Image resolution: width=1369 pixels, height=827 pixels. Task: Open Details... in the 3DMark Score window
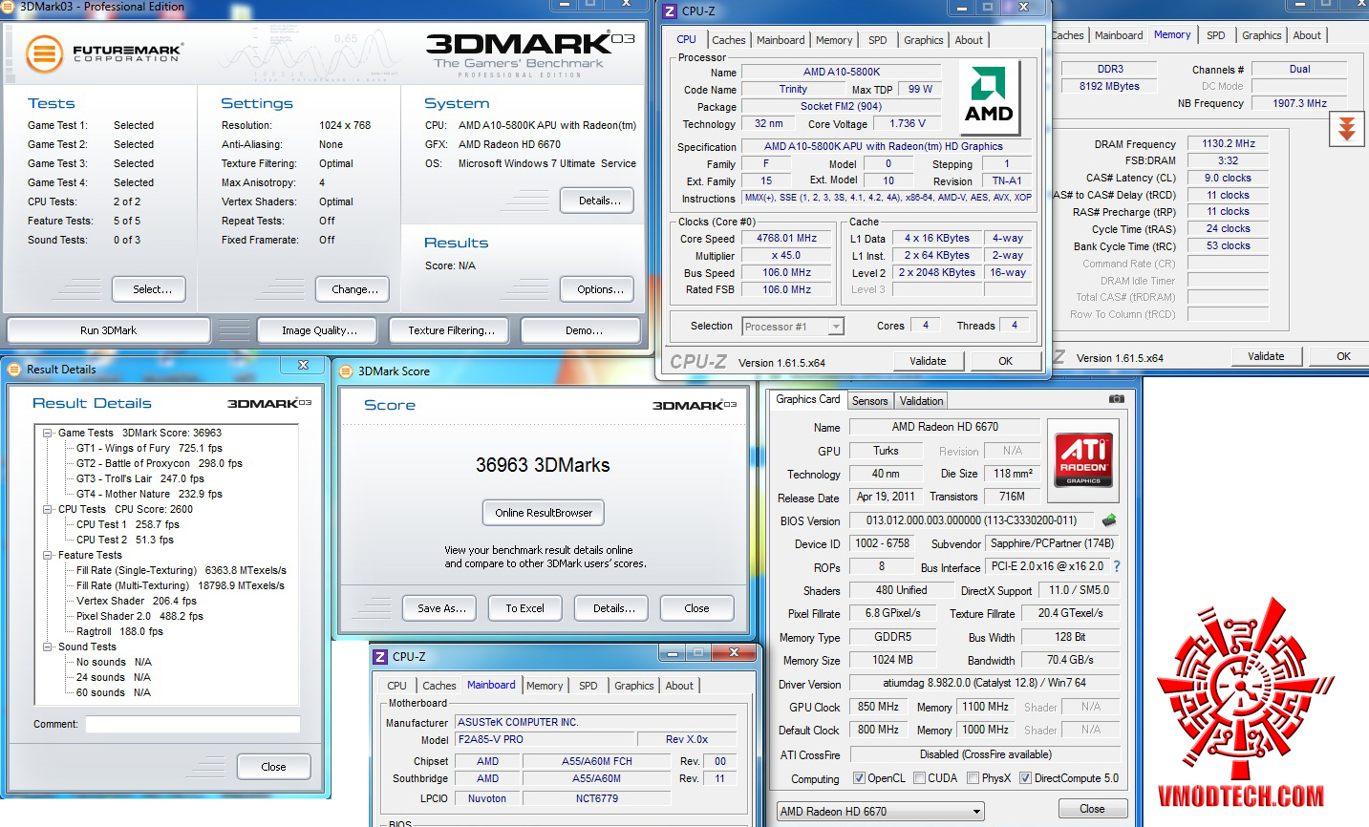tap(613, 608)
